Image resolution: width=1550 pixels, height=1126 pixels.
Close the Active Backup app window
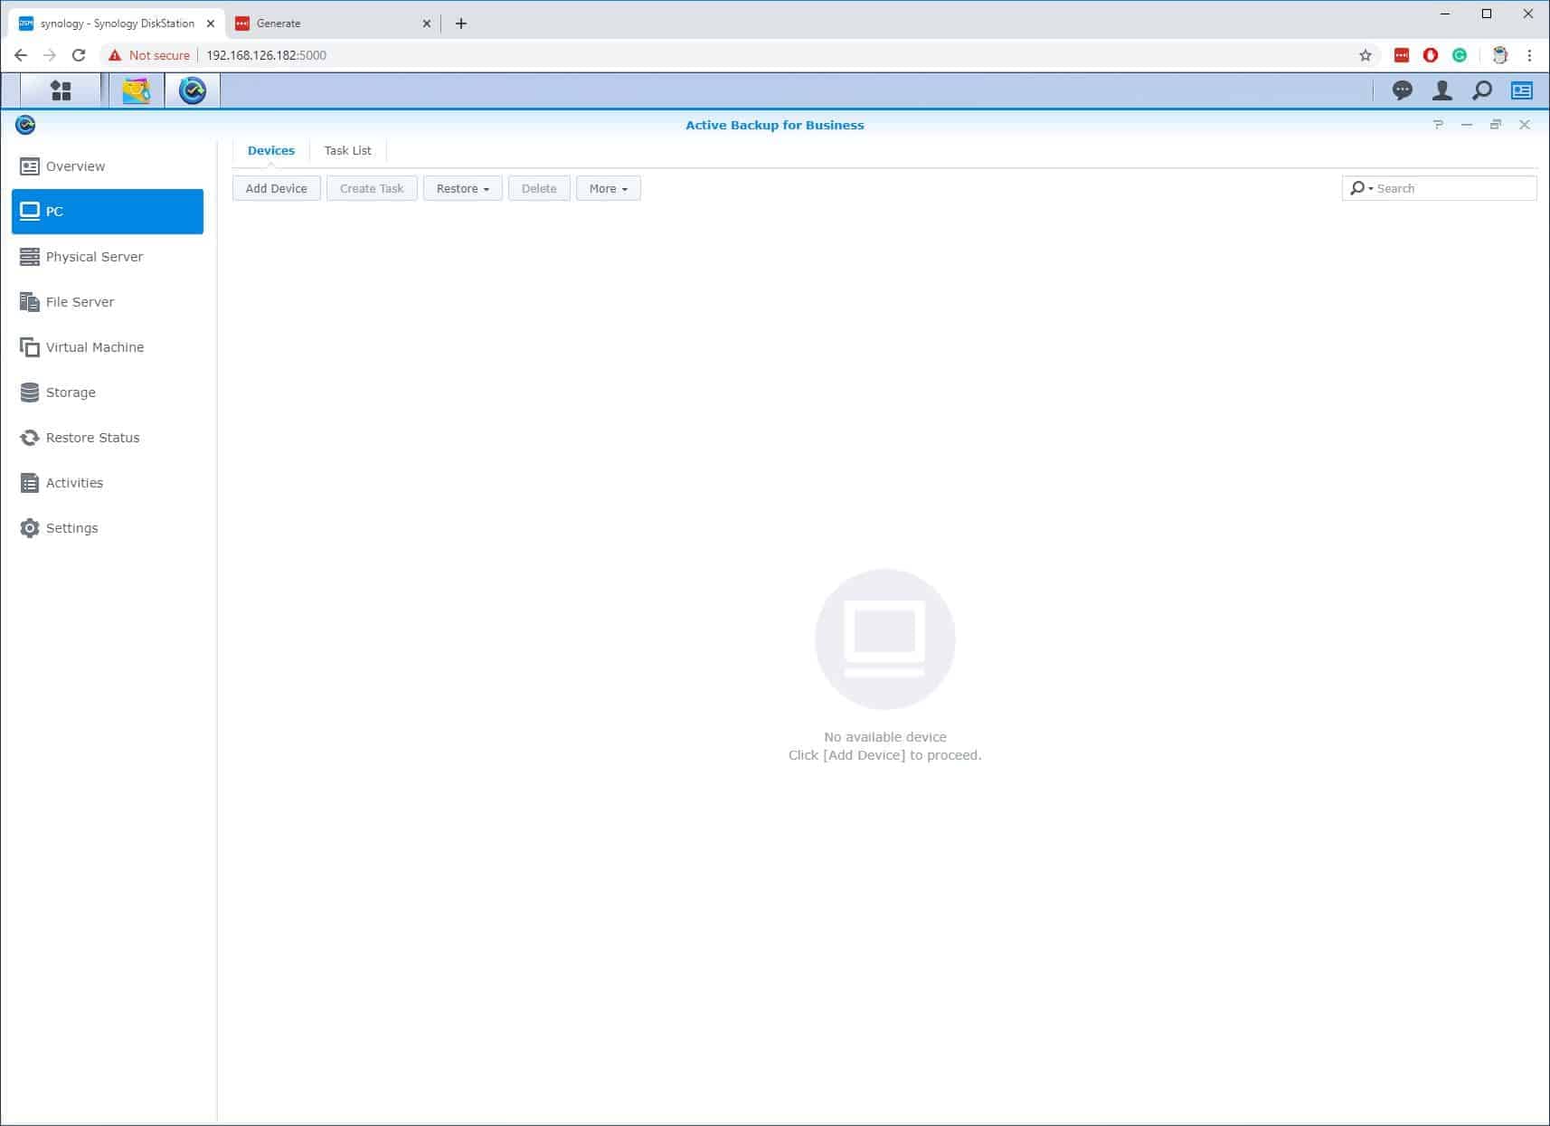[1525, 125]
